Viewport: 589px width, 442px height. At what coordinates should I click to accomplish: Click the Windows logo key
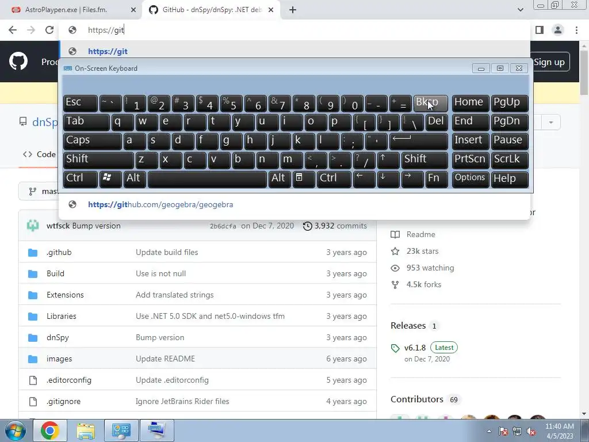point(110,179)
